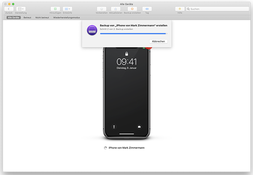253x175 pixels.
Task: Click the Zurück back arrow button
Action: (9, 9)
